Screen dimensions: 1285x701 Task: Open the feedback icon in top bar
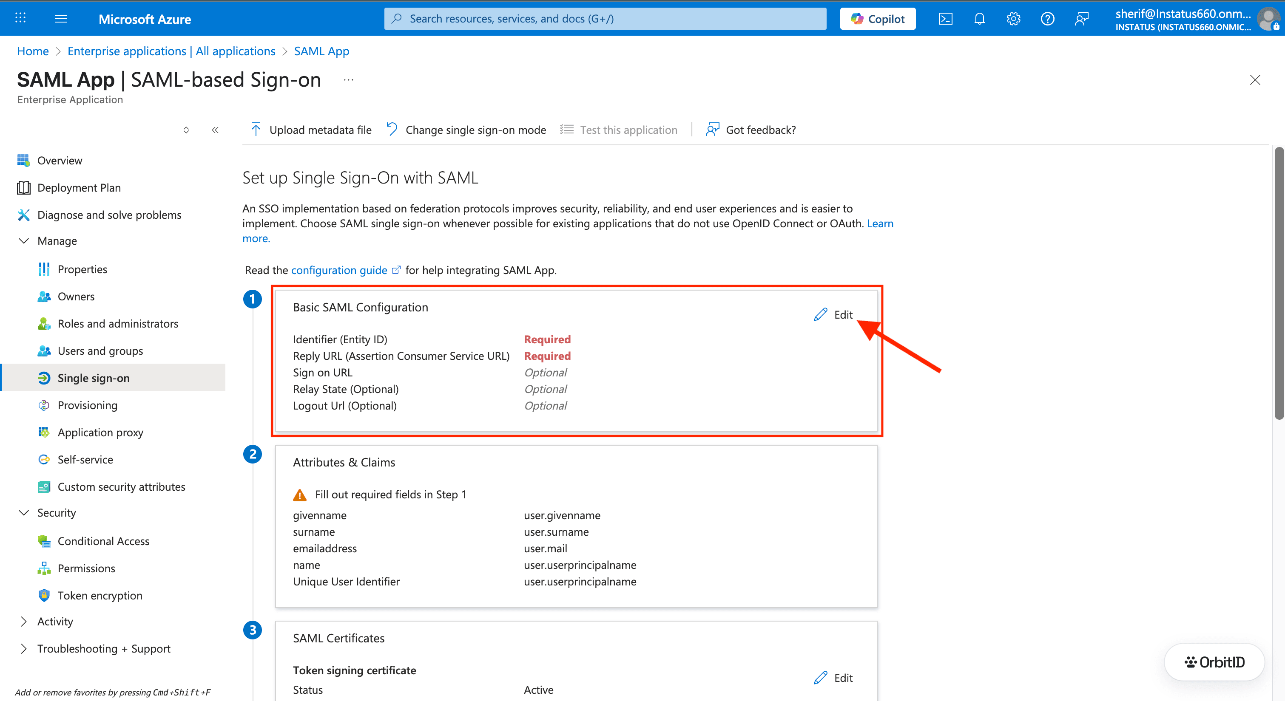pyautogui.click(x=1081, y=19)
